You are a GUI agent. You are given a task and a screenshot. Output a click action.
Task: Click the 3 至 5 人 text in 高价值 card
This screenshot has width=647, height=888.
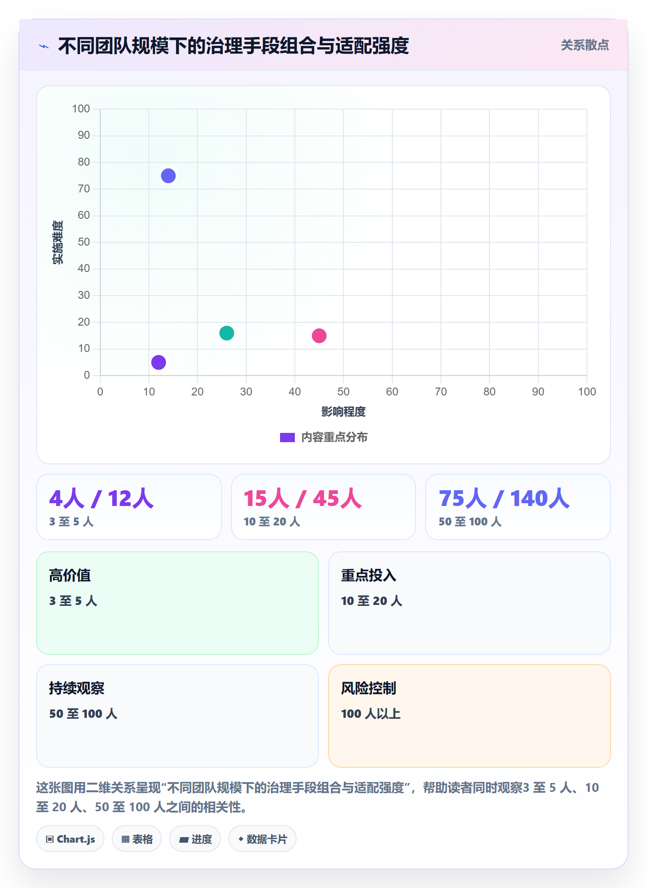73,601
